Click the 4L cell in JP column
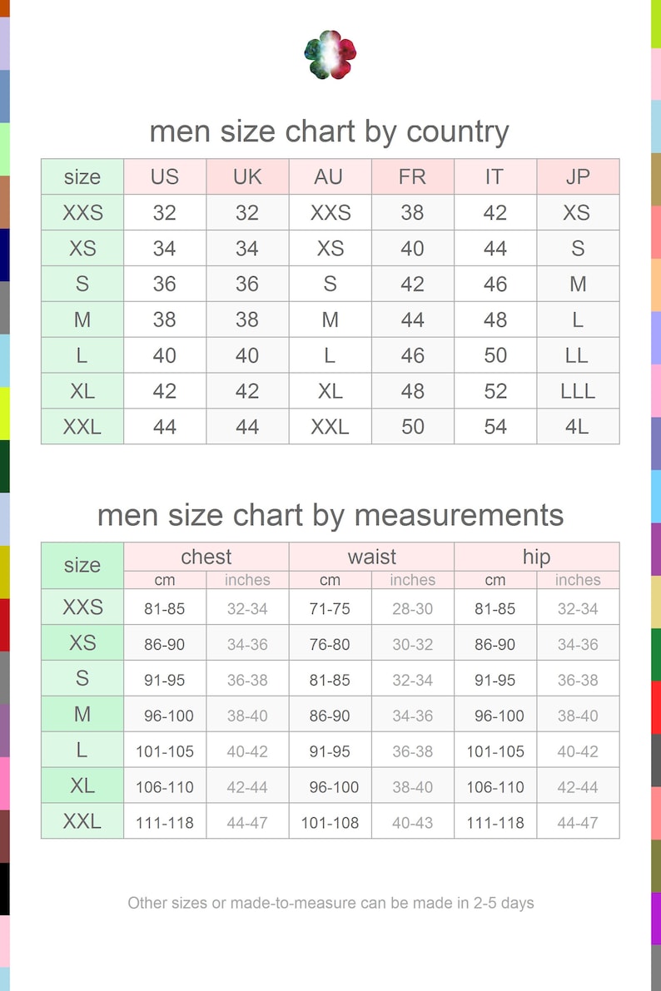661x991 pixels. pyautogui.click(x=578, y=426)
